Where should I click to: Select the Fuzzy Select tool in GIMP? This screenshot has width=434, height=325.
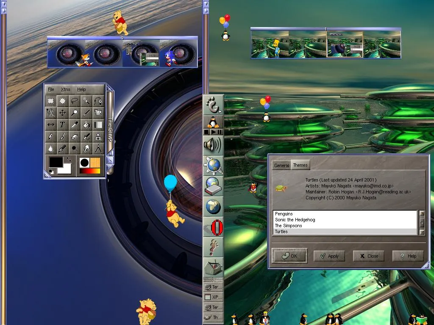pyautogui.click(x=86, y=101)
